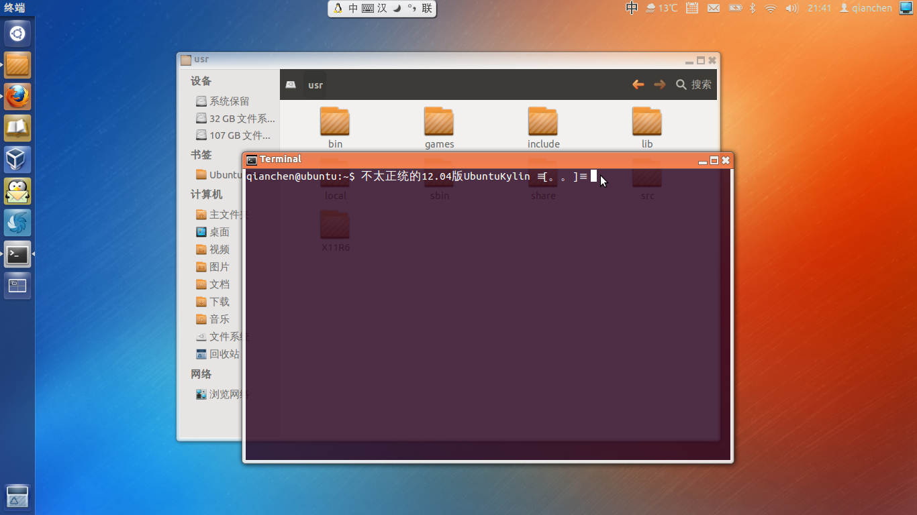Viewport: 917px width, 515px height.
Task: Click the Terminal launcher icon
Action: (17, 254)
